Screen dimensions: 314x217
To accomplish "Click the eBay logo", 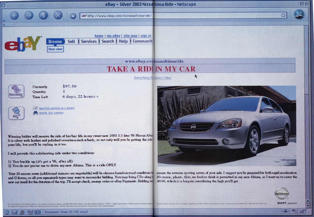I will [23, 44].
